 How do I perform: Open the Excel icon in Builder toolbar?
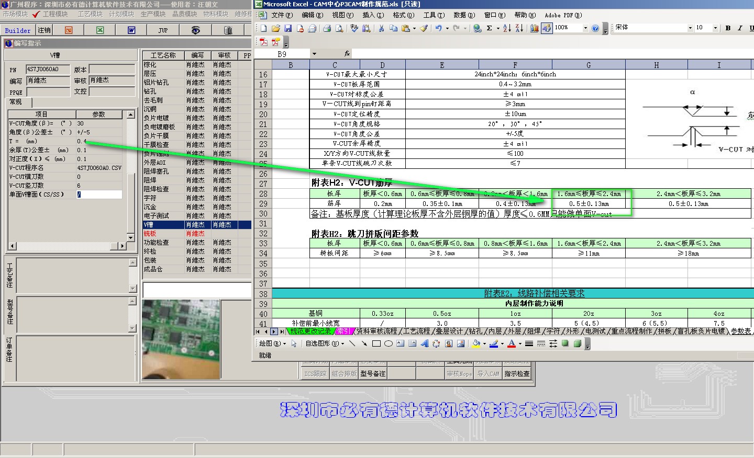[100, 30]
